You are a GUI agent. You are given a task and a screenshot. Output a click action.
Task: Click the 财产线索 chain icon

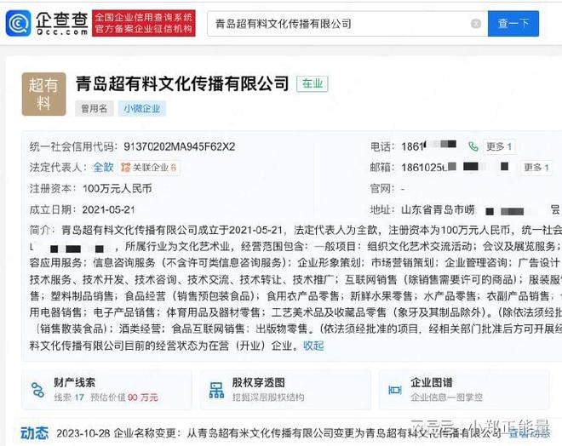click(37, 390)
